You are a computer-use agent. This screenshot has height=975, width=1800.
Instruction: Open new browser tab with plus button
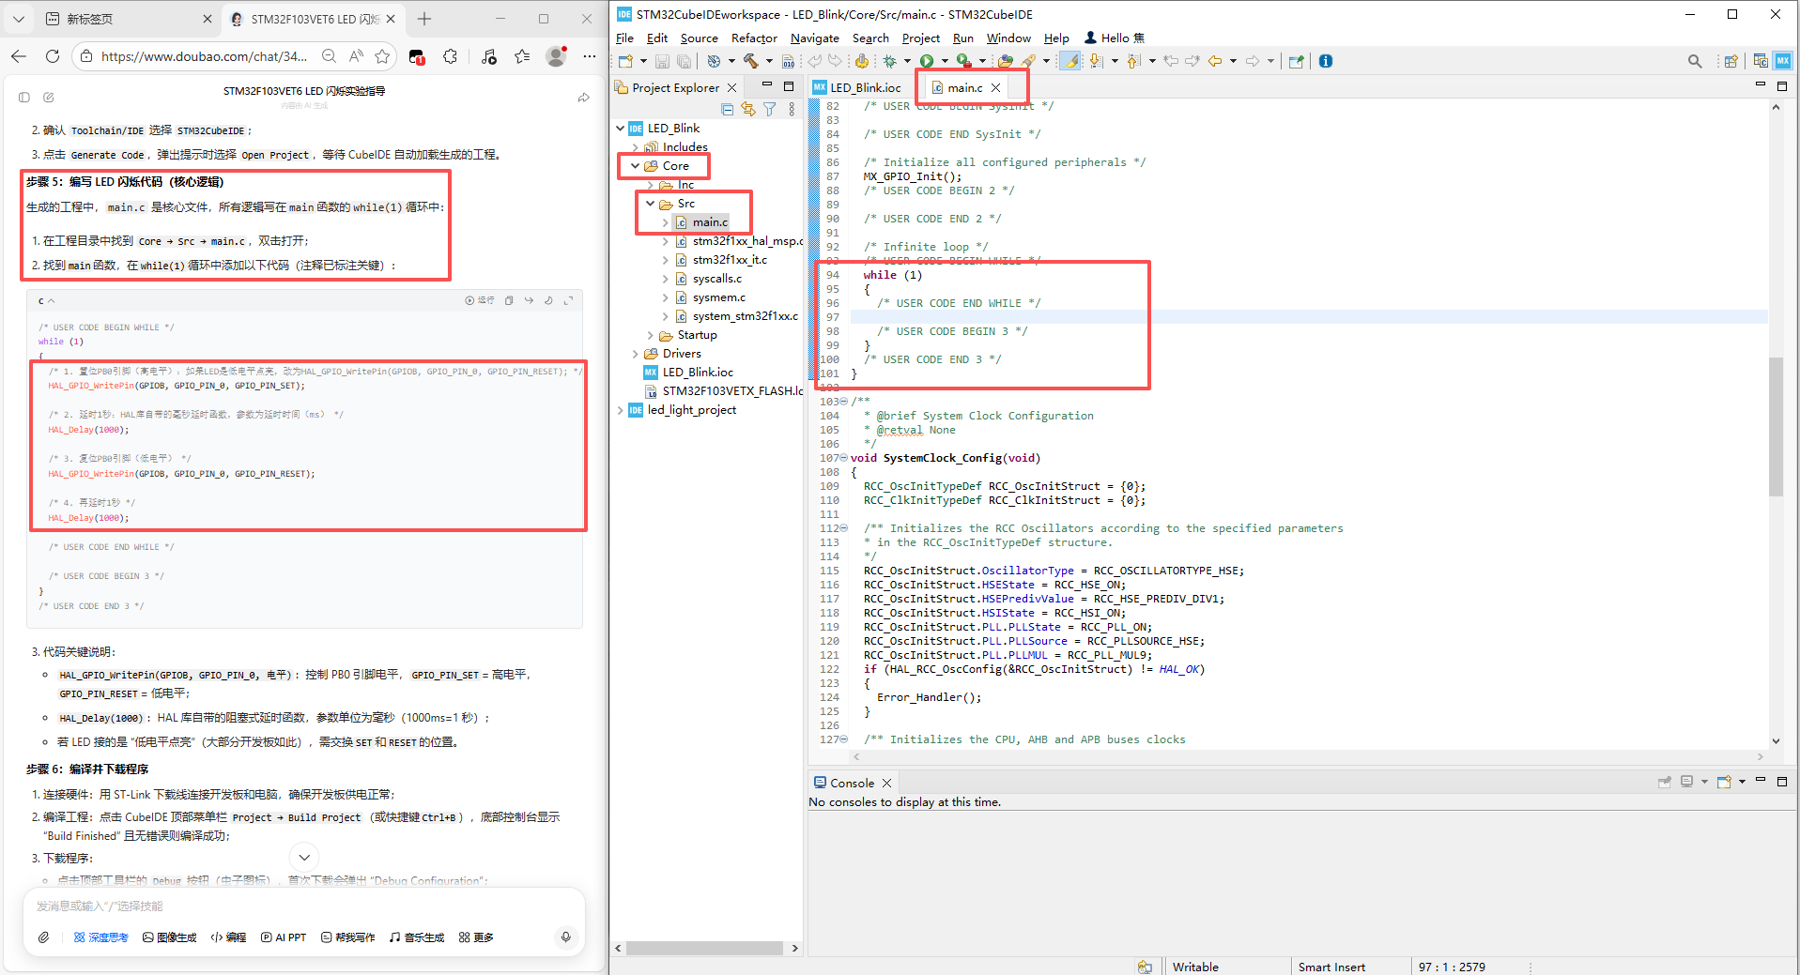coord(424,19)
